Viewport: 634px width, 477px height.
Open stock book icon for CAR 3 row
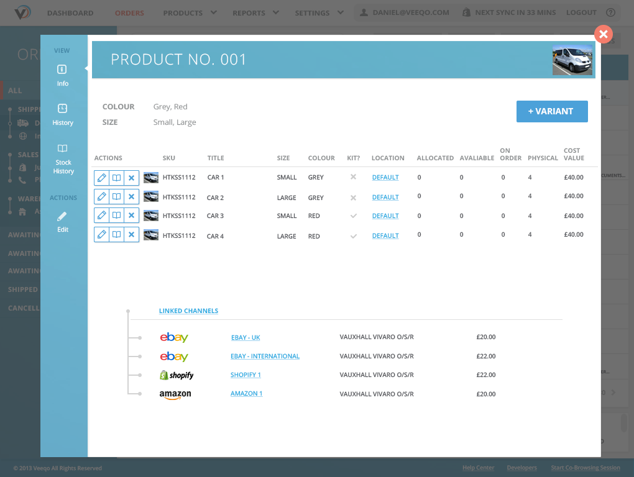(116, 216)
